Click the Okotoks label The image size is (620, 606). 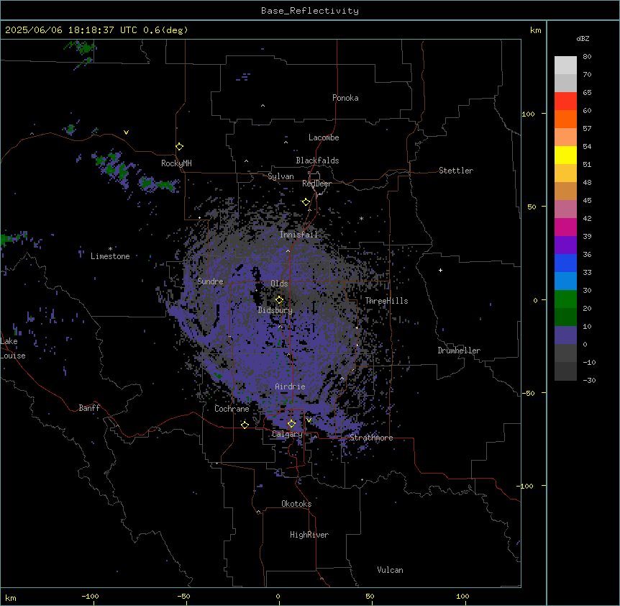pyautogui.click(x=296, y=504)
